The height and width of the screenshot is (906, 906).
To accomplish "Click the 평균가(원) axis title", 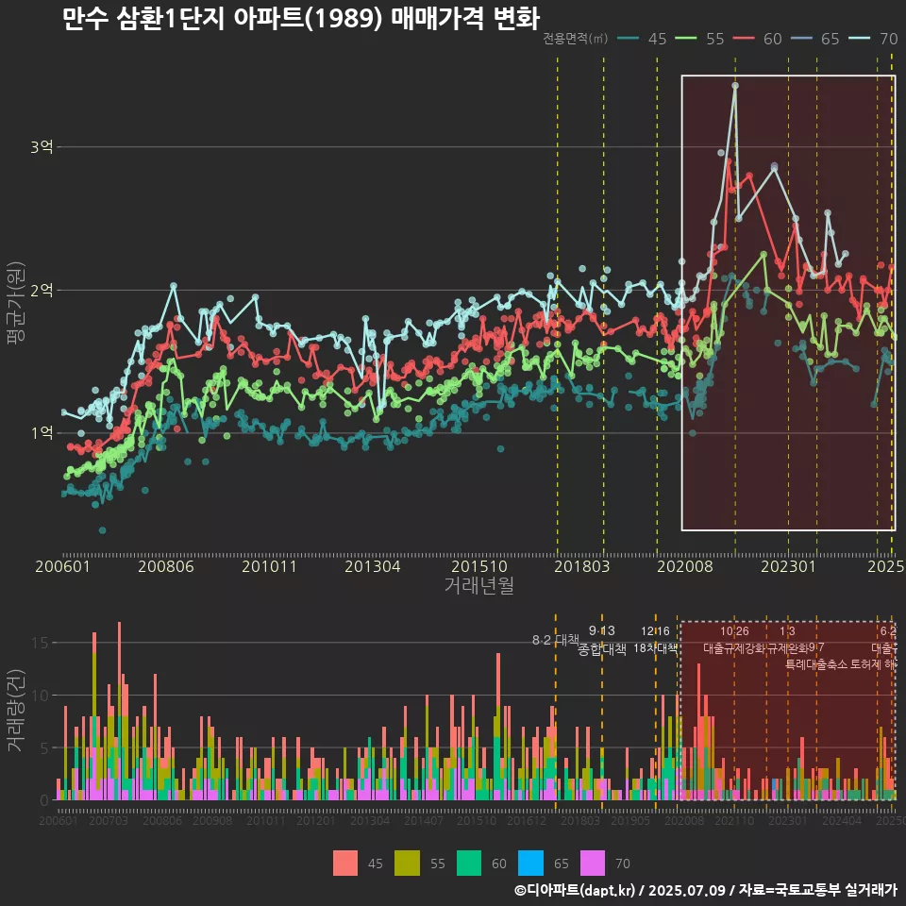I will tap(15, 303).
